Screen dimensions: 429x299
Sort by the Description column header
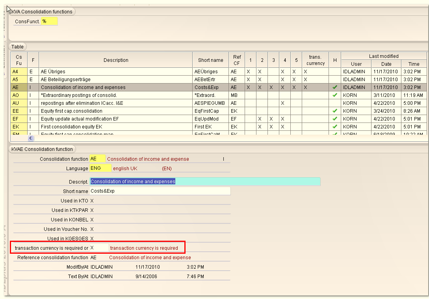pyautogui.click(x=116, y=60)
